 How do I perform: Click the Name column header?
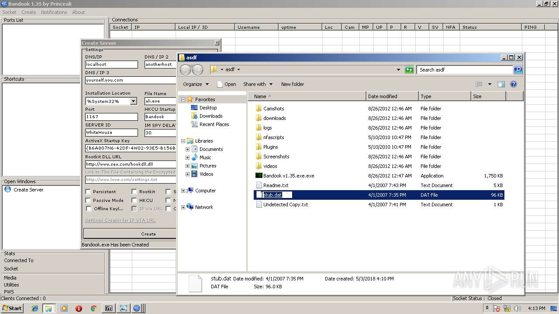(307, 96)
